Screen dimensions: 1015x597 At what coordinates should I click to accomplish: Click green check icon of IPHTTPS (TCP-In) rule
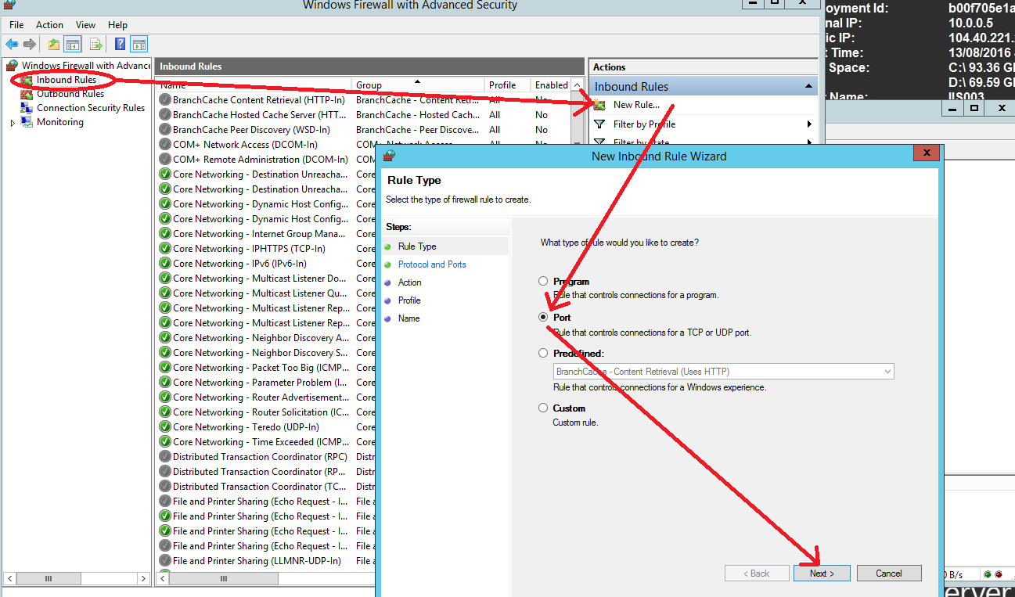click(x=165, y=249)
